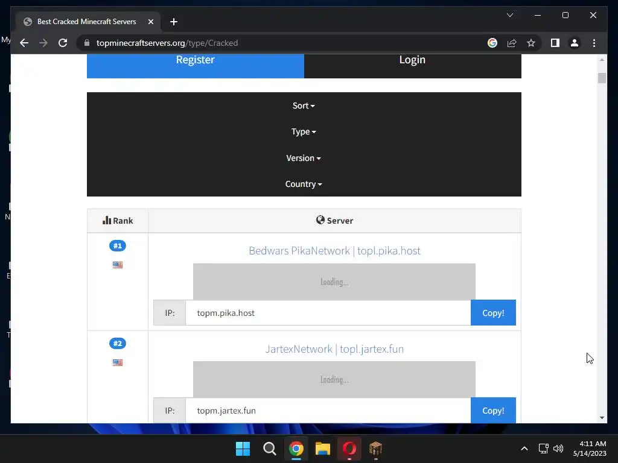Open the Minecraft launcher taskbar icon
Viewport: 618px width, 463px height.
[x=375, y=449]
